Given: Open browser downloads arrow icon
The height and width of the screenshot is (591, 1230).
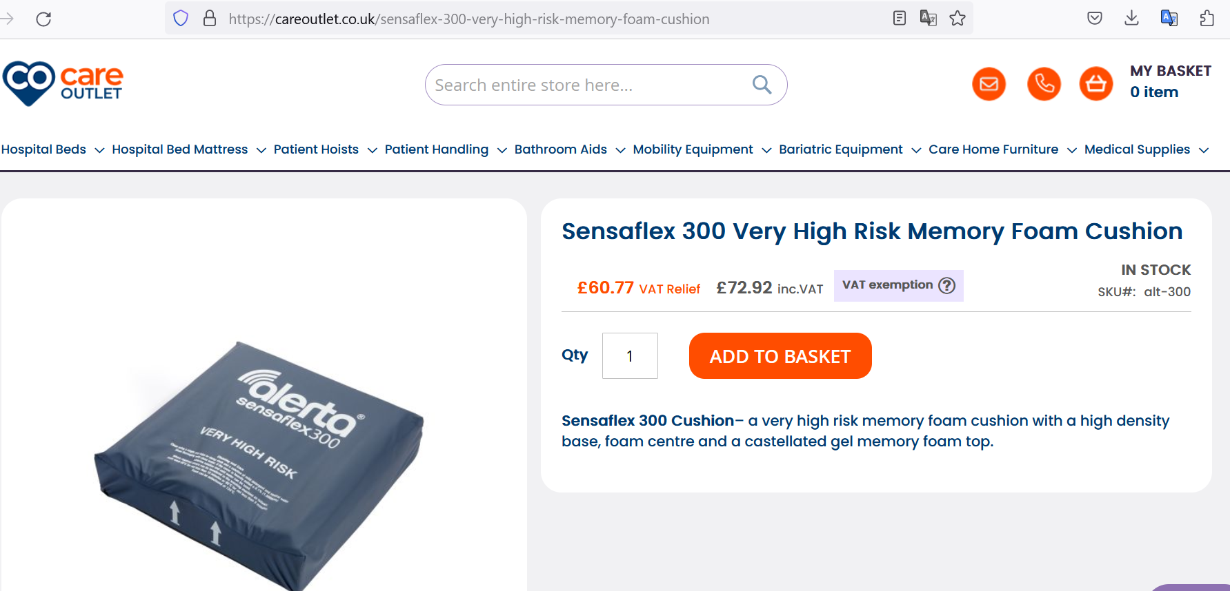Looking at the screenshot, I should [1131, 19].
